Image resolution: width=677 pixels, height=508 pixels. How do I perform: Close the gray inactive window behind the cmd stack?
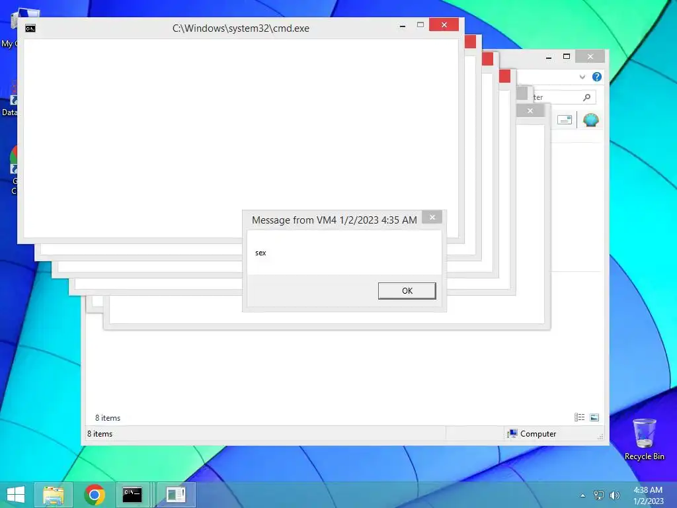pos(530,111)
